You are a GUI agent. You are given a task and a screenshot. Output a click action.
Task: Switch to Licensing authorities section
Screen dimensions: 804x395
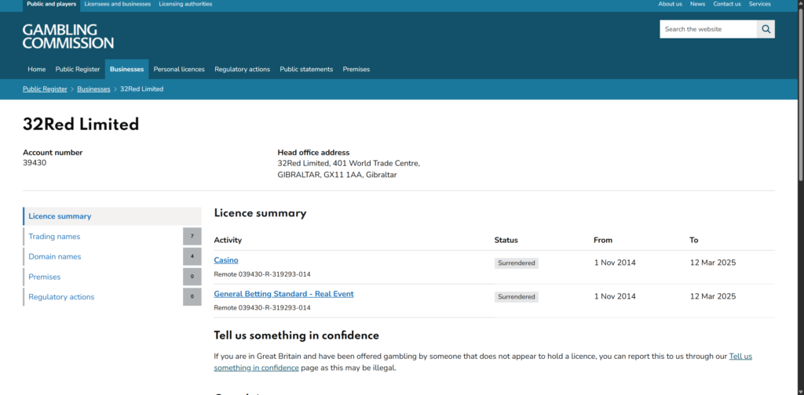[x=185, y=4]
